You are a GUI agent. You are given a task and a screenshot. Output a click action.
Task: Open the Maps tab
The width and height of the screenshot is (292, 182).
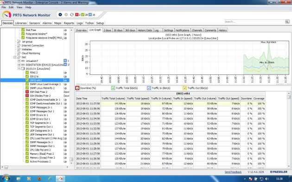click(58, 23)
